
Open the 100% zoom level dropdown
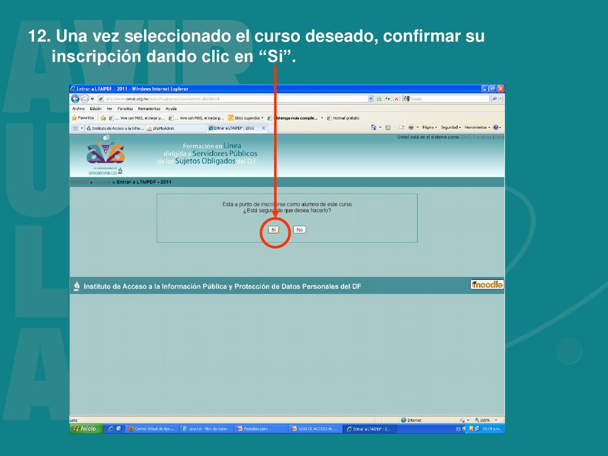click(x=496, y=420)
